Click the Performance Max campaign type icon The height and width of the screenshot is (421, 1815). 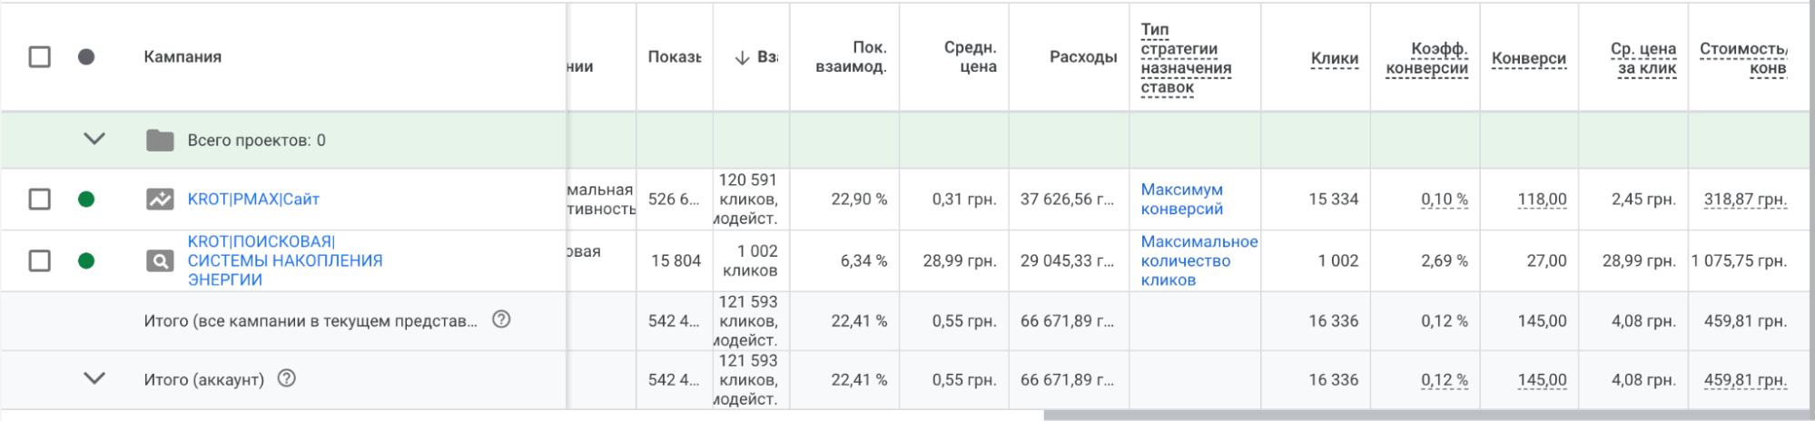[x=160, y=199]
